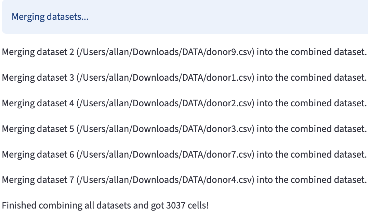Click the "Merging dataset 7" label
Image resolution: width=368 pixels, height=214 pixels.
38,180
